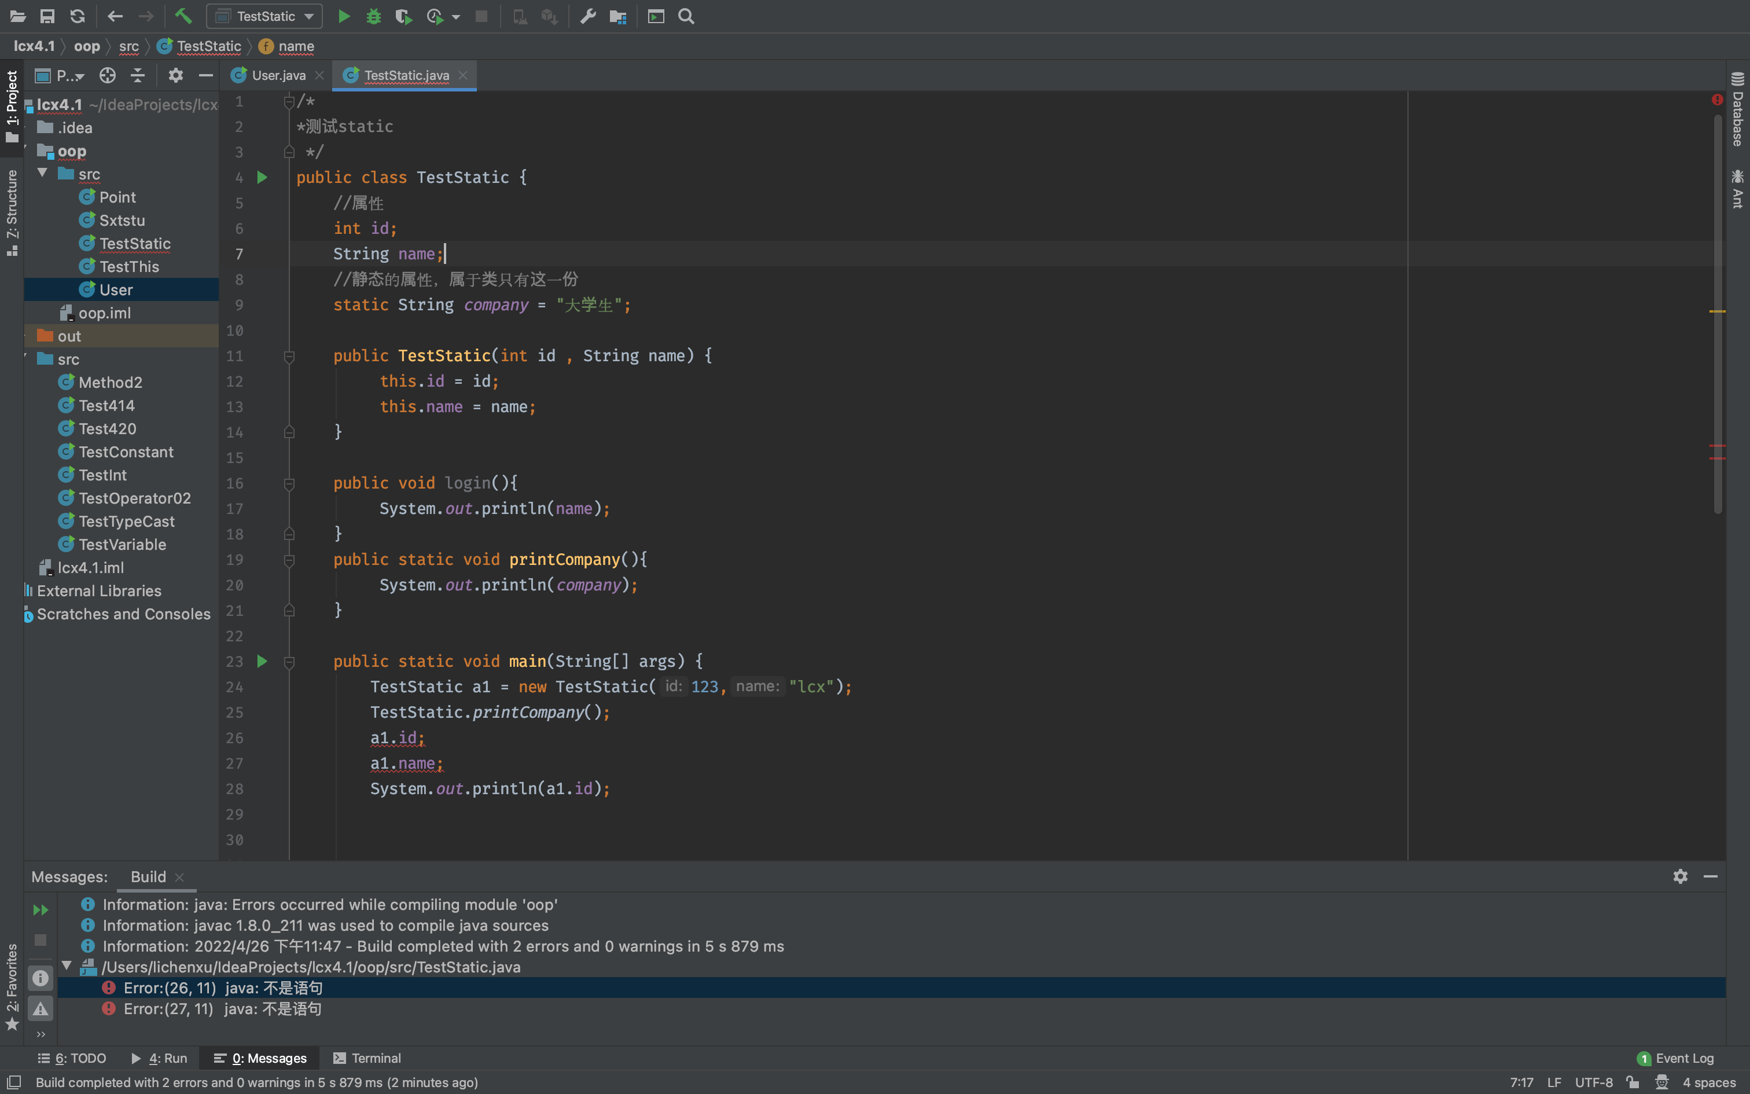Click the Save All toolbar icon
Image resolution: width=1750 pixels, height=1094 pixels.
(47, 16)
